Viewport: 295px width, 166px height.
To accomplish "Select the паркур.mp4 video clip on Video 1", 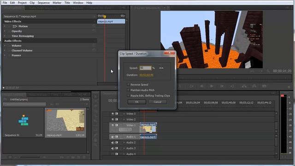I will coord(148,128).
